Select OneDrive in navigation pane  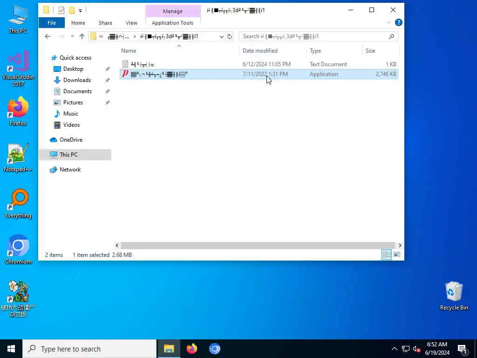(x=71, y=140)
